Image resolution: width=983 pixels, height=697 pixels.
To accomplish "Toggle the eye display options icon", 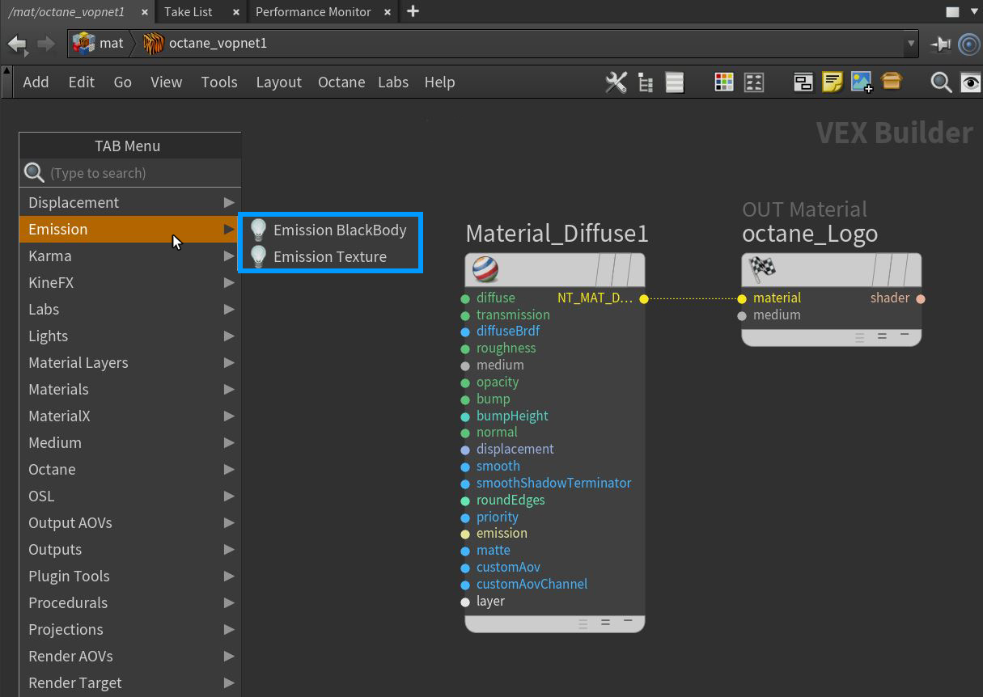I will click(x=969, y=82).
